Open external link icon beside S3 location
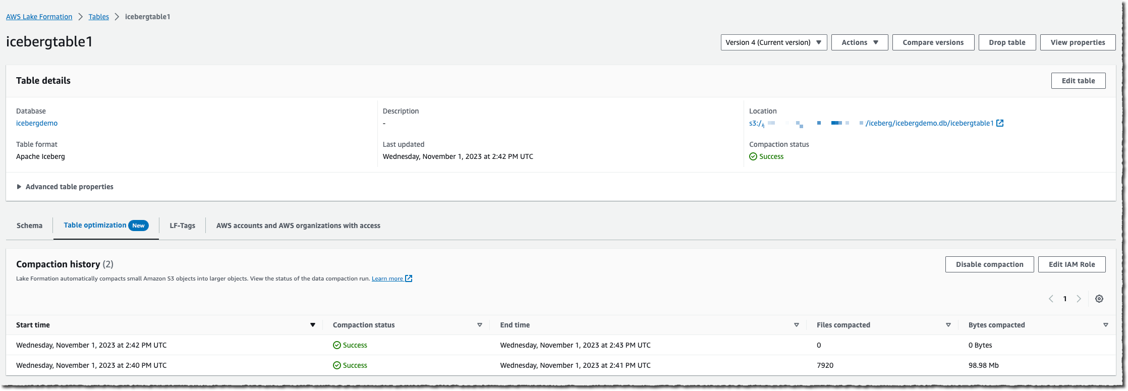The image size is (1128, 391). 1000,123
